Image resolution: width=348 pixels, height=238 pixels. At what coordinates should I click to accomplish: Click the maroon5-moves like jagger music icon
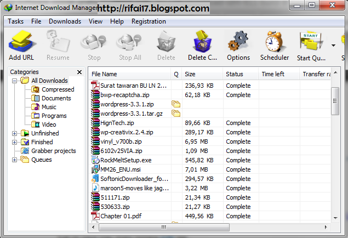click(x=95, y=188)
